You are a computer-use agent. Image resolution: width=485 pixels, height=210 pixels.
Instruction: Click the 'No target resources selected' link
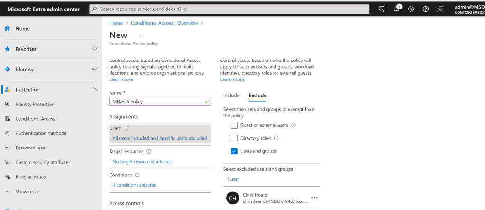click(x=142, y=162)
